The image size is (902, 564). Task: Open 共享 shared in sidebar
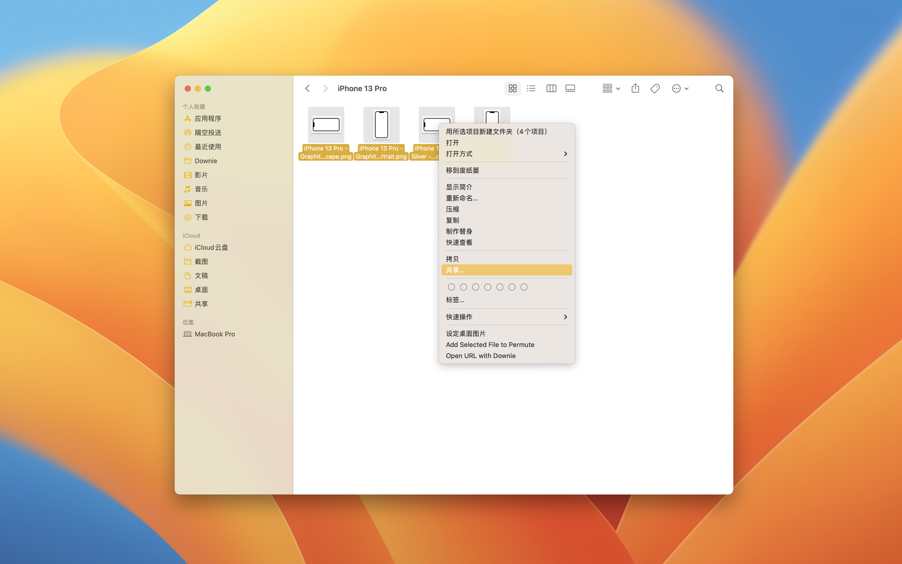pos(234,304)
